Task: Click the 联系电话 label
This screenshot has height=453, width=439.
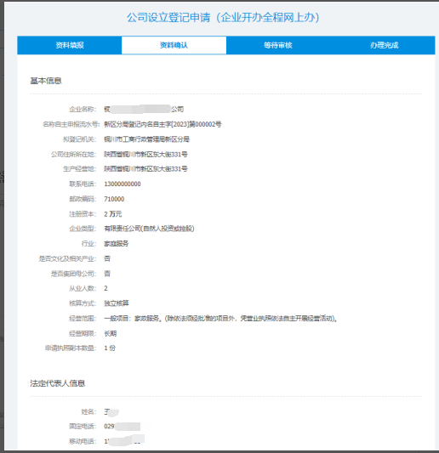Action: pyautogui.click(x=83, y=184)
